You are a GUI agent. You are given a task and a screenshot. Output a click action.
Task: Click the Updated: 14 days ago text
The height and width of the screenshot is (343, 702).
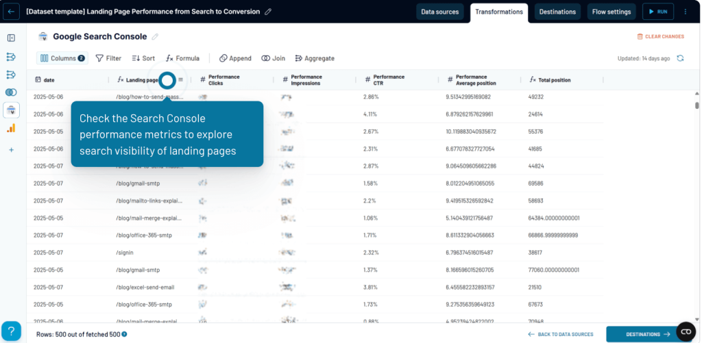pos(644,58)
